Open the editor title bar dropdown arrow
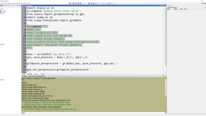This screenshot has width=206, height=116. pos(161,5)
